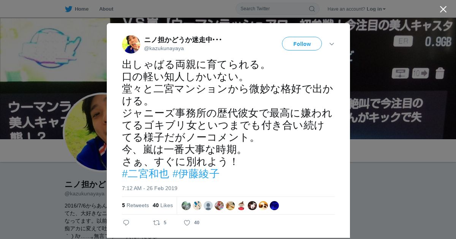Screen dimensions: 456x239
Task: Open the #伊藤綾子 hashtag link
Action: point(196,174)
